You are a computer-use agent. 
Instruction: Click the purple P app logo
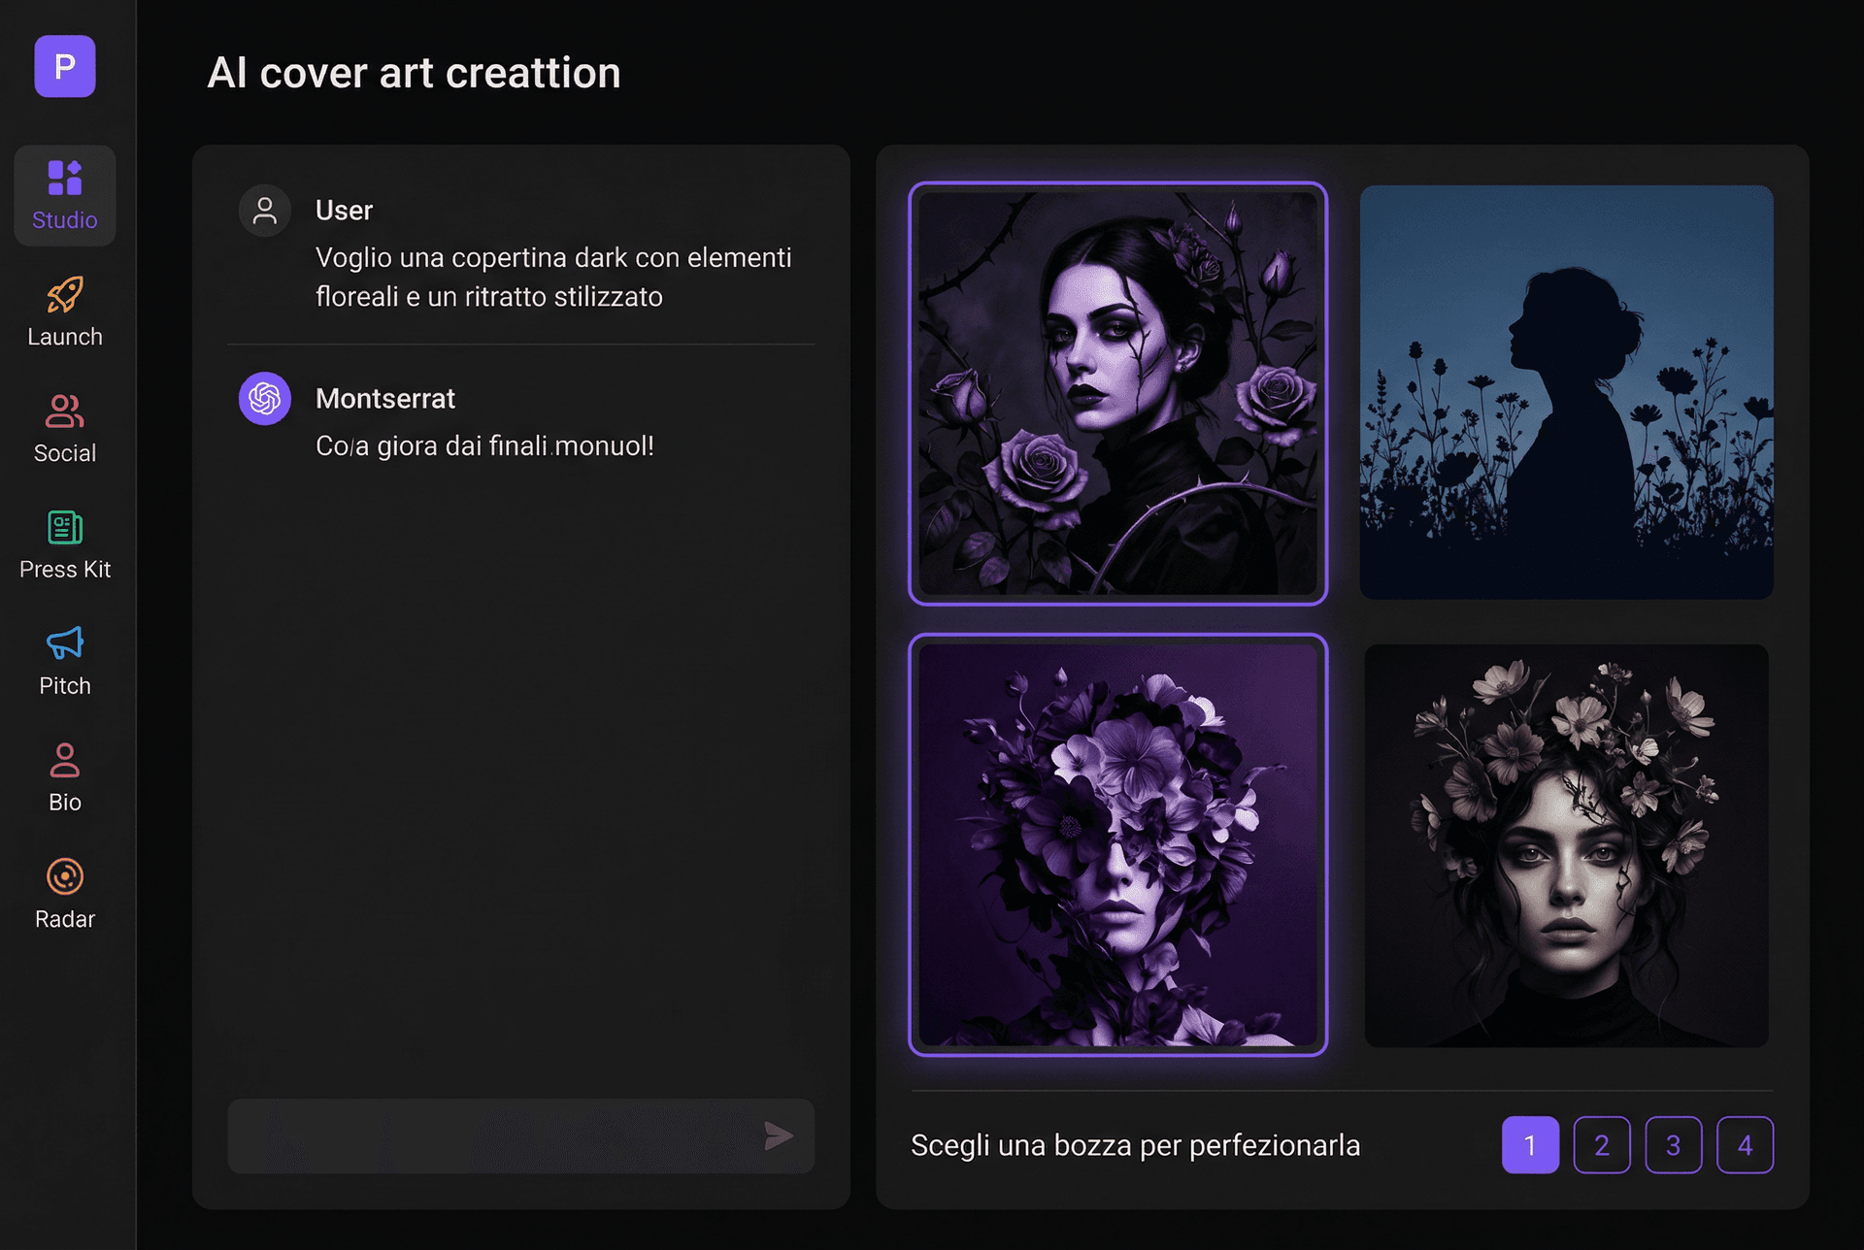64,66
